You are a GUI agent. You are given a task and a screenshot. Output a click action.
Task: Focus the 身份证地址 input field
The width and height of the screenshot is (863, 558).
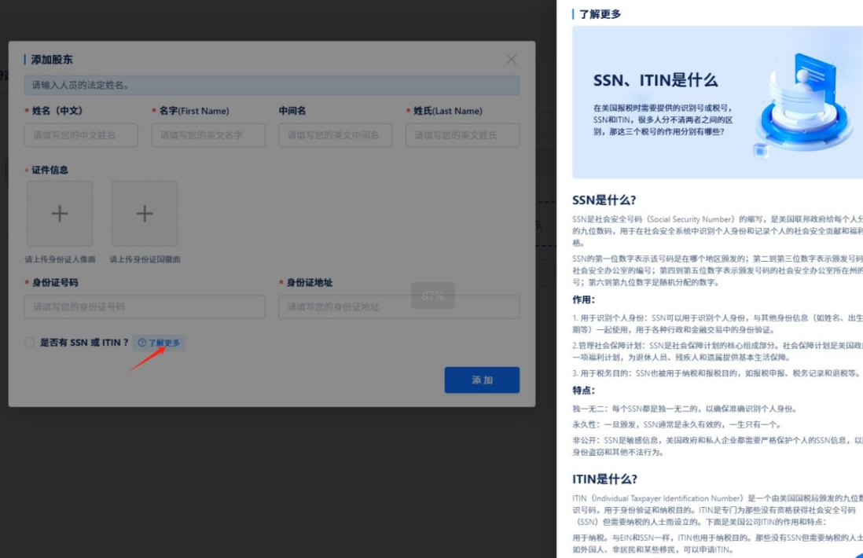click(399, 307)
